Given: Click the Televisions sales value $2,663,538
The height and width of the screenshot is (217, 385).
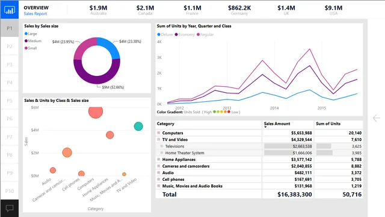Looking at the screenshot, I should click(x=302, y=146).
